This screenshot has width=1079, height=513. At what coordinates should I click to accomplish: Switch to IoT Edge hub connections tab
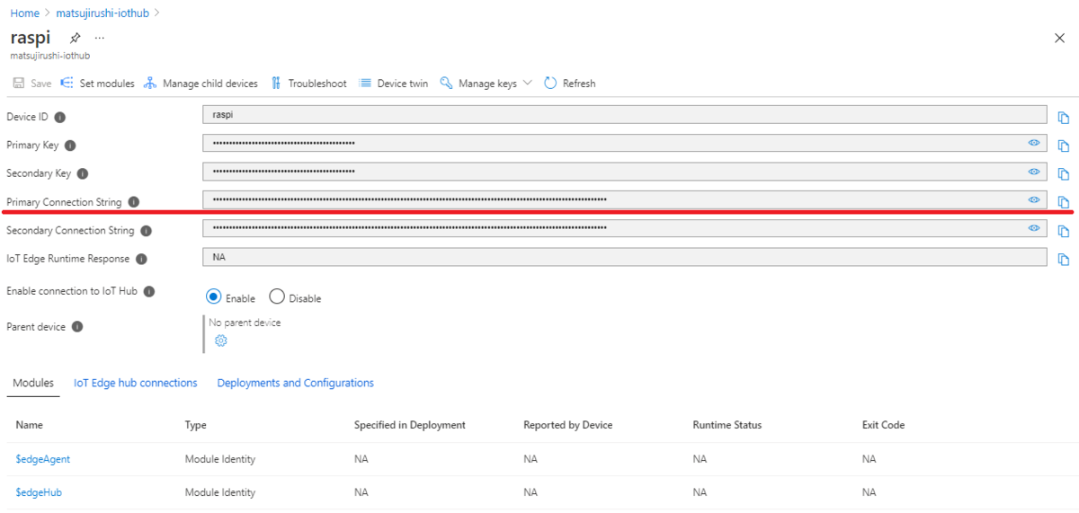click(136, 383)
